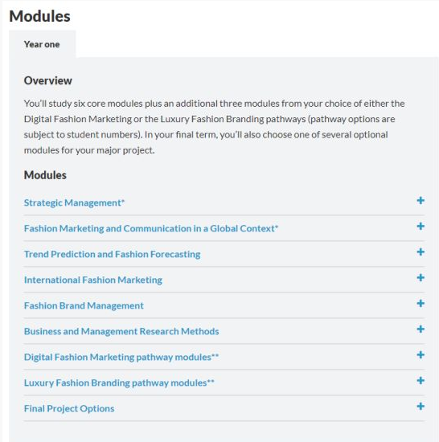Expand the Strategic Management module title
The width and height of the screenshot is (439, 442).
point(74,203)
